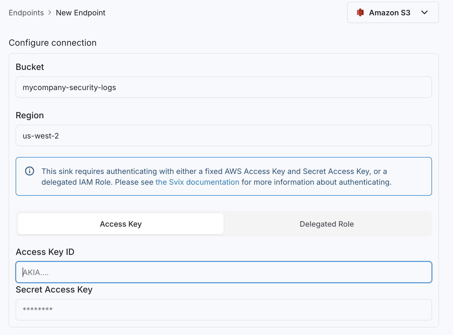
Task: Click the breadcrumb separator chevron
Action: [x=50, y=13]
